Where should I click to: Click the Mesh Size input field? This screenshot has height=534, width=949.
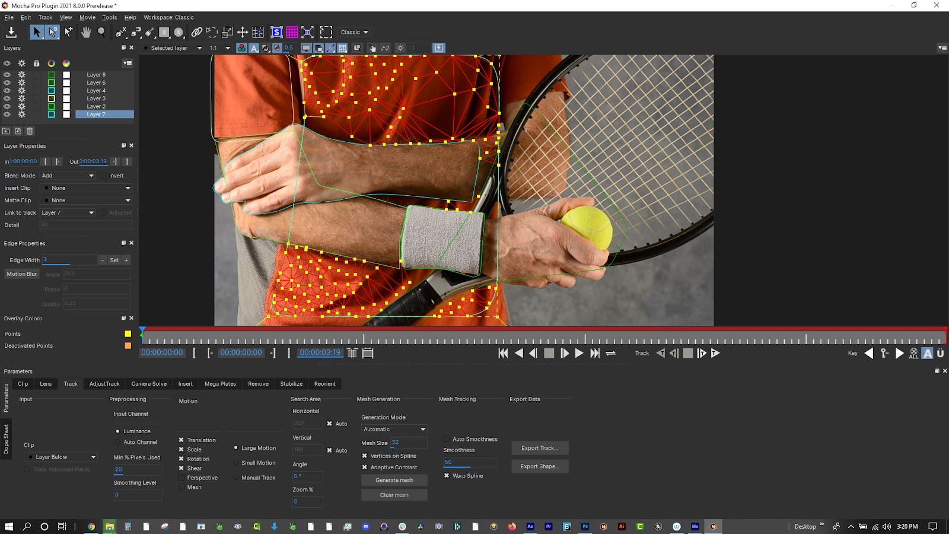(408, 443)
